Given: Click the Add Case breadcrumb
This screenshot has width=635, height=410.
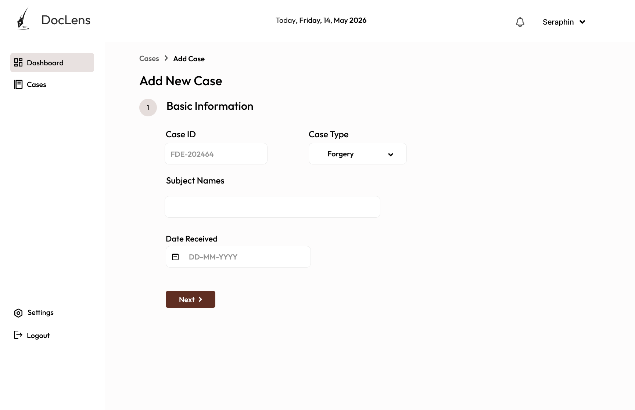Looking at the screenshot, I should [x=189, y=59].
